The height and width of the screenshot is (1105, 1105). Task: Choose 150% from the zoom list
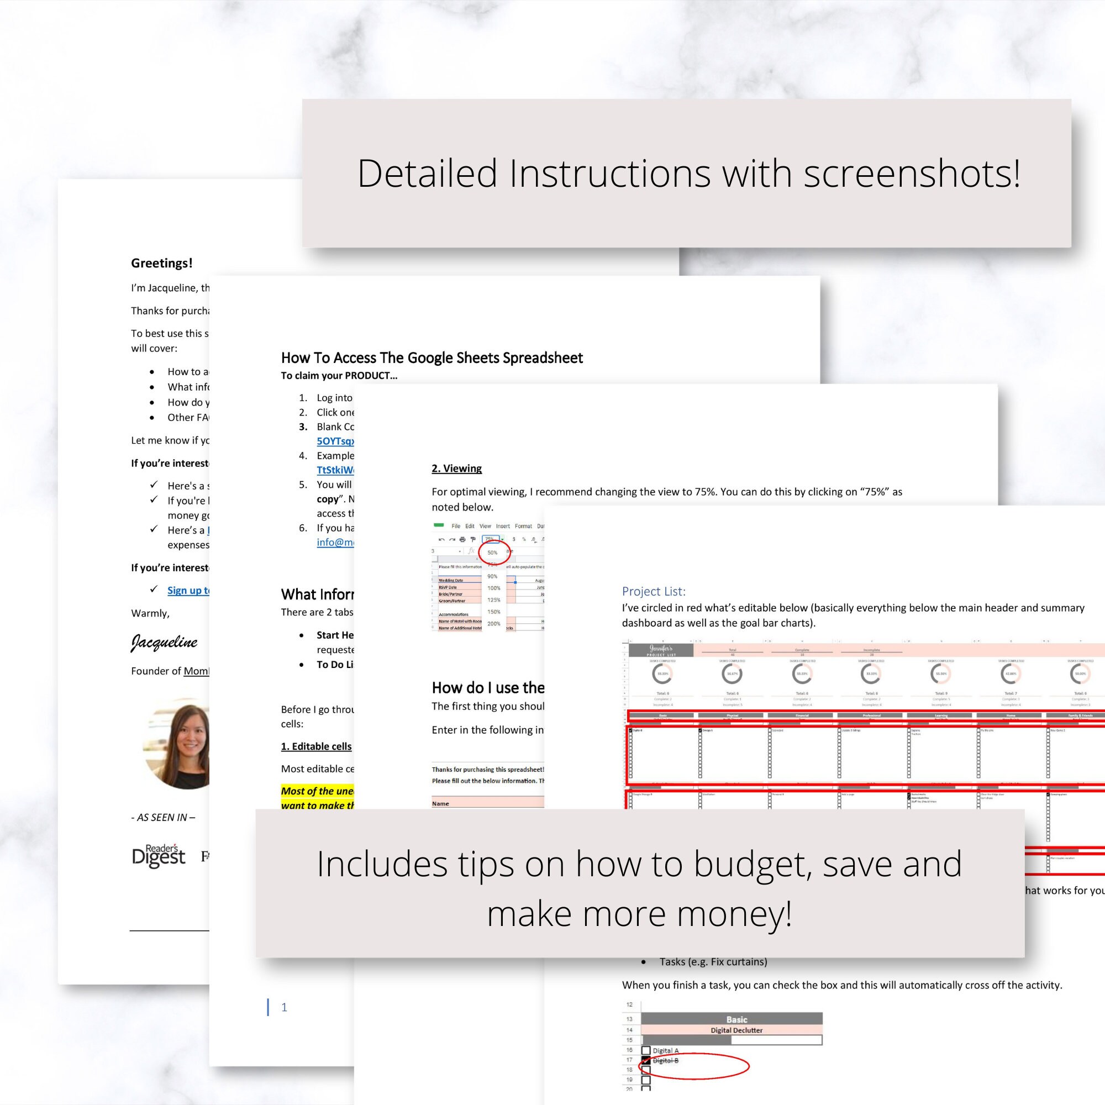point(494,612)
